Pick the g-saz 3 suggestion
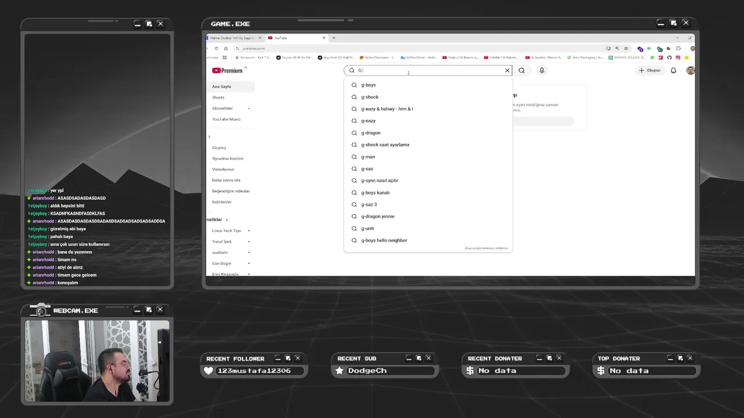 point(428,204)
